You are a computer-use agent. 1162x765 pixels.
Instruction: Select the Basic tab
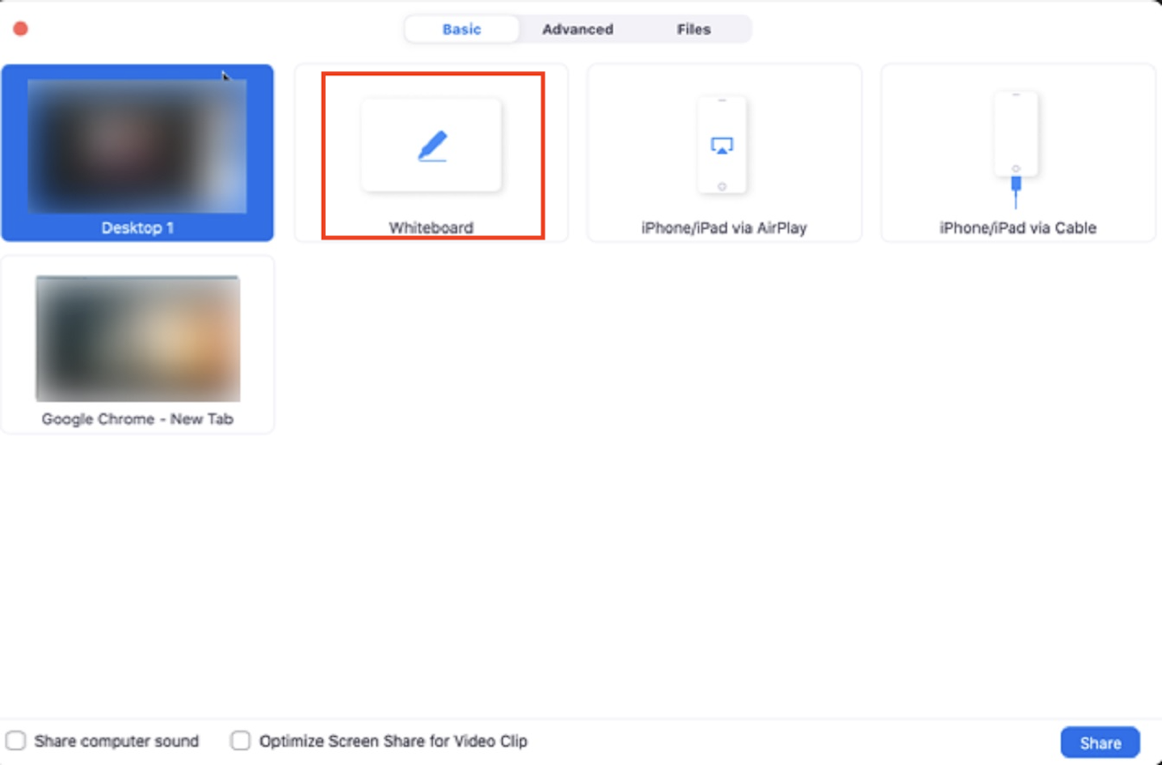pyautogui.click(x=461, y=29)
